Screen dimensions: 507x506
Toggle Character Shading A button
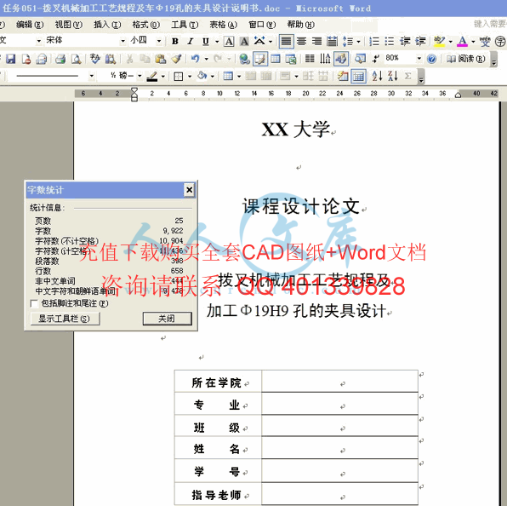click(x=244, y=42)
